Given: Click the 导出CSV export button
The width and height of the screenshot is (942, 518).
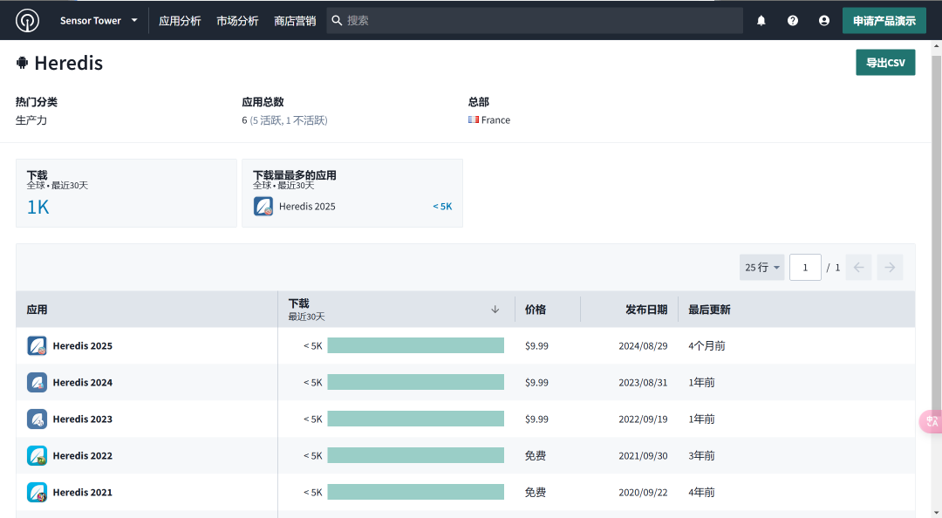Looking at the screenshot, I should click(x=885, y=63).
